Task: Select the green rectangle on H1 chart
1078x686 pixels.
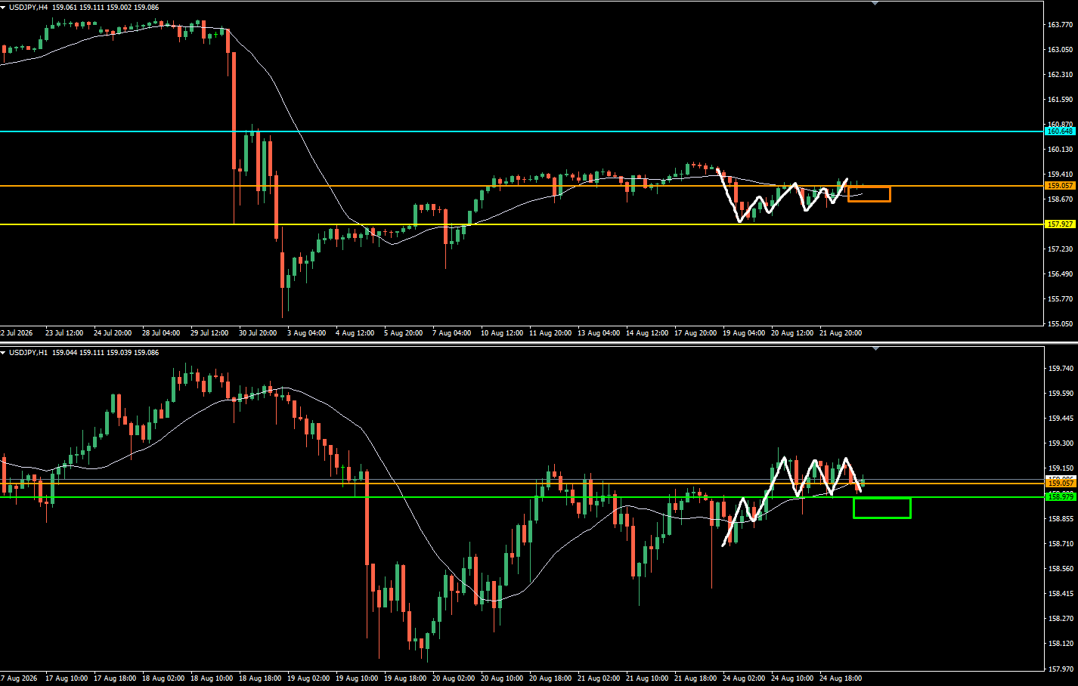Action: pos(882,508)
